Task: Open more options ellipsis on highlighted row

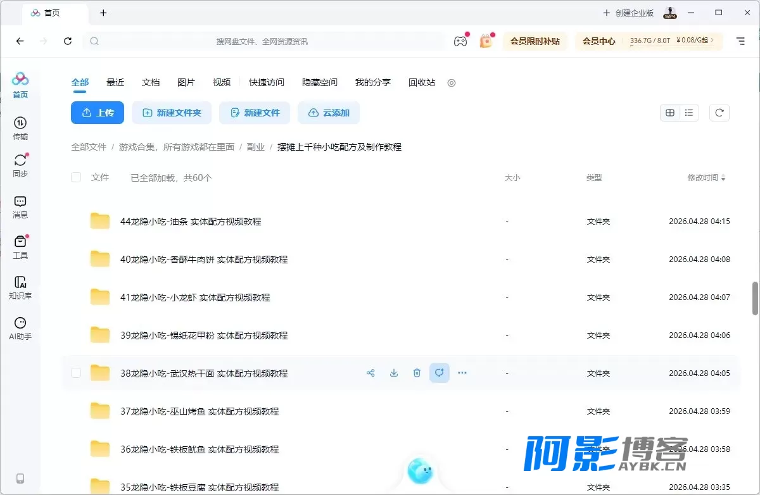Action: 462,373
